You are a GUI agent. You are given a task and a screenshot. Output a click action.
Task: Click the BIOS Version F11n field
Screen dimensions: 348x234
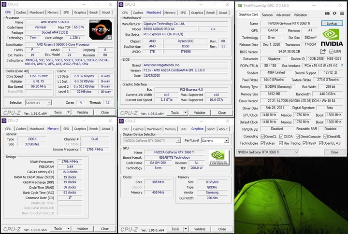[x=185, y=70]
